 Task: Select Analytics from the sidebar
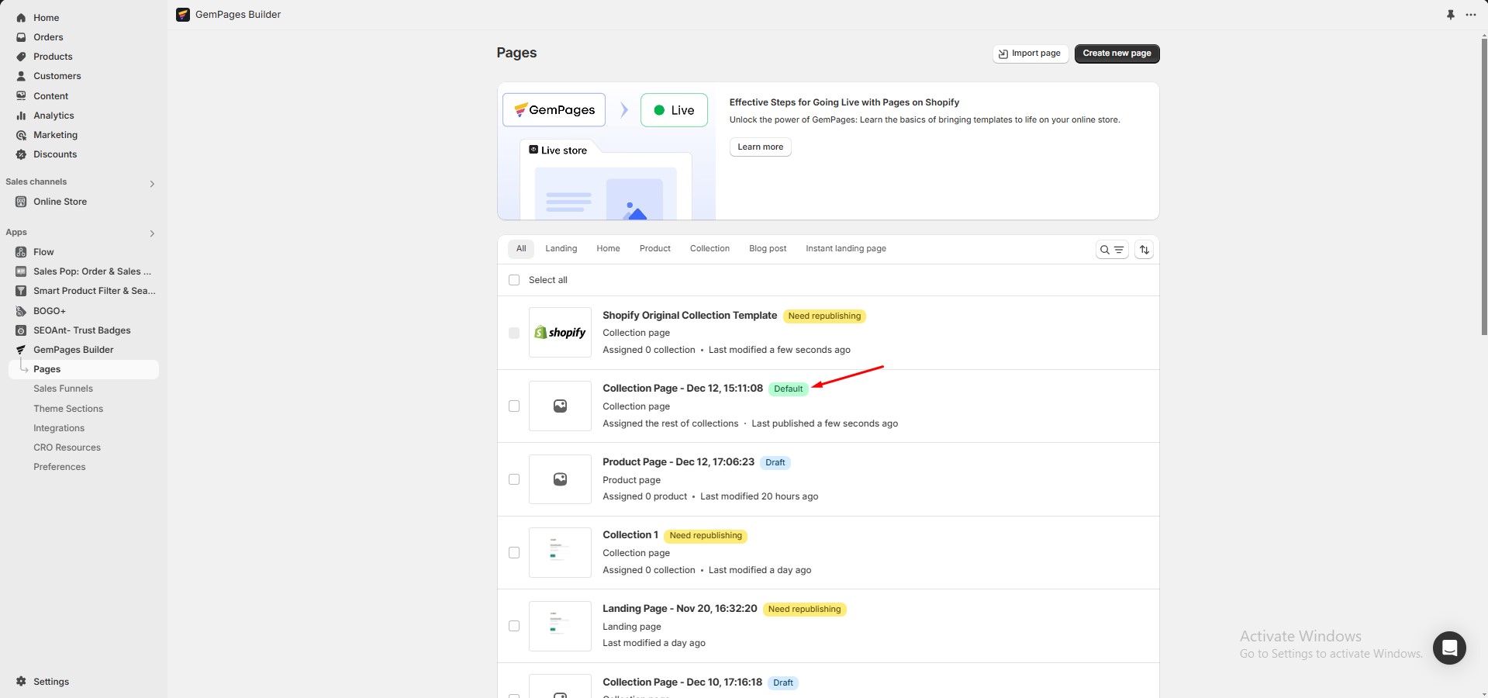(x=54, y=115)
